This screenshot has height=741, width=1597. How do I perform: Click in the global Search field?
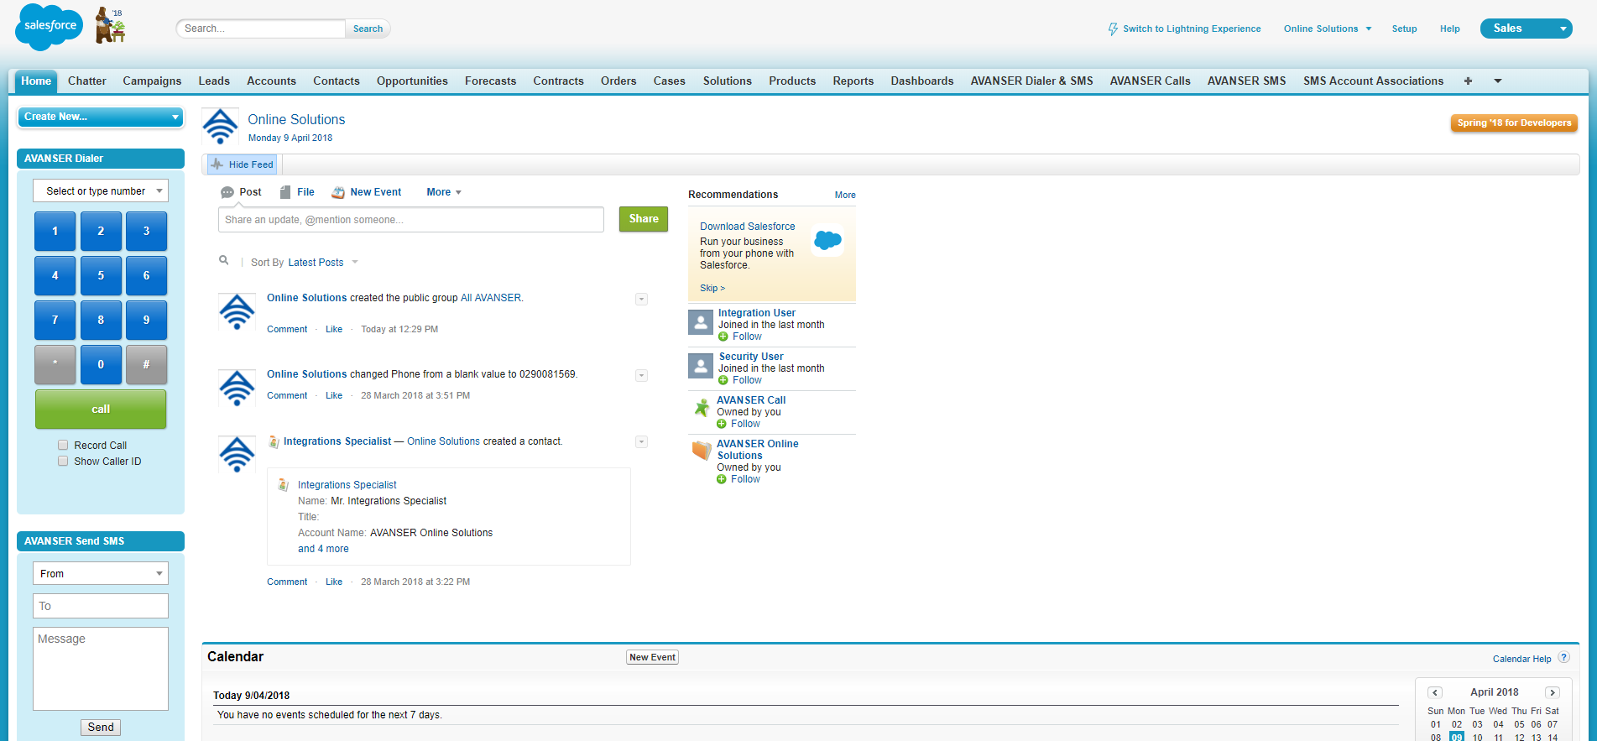261,29
